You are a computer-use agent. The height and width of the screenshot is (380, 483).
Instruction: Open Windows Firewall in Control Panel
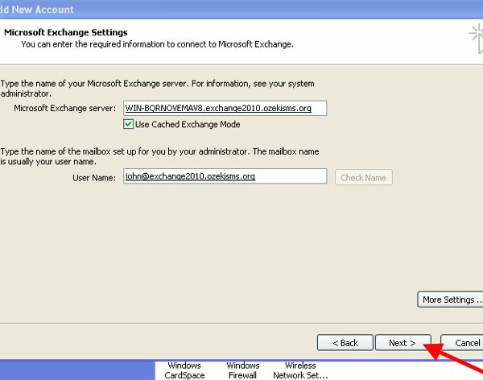[x=243, y=370]
